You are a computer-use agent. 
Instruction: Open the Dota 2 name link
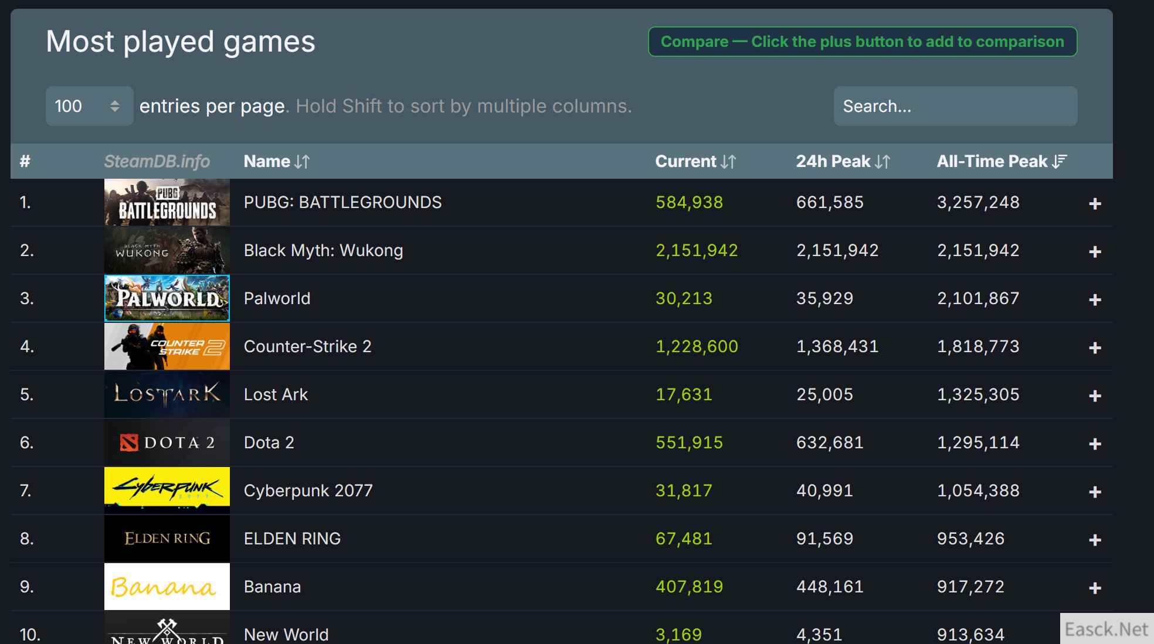point(269,442)
